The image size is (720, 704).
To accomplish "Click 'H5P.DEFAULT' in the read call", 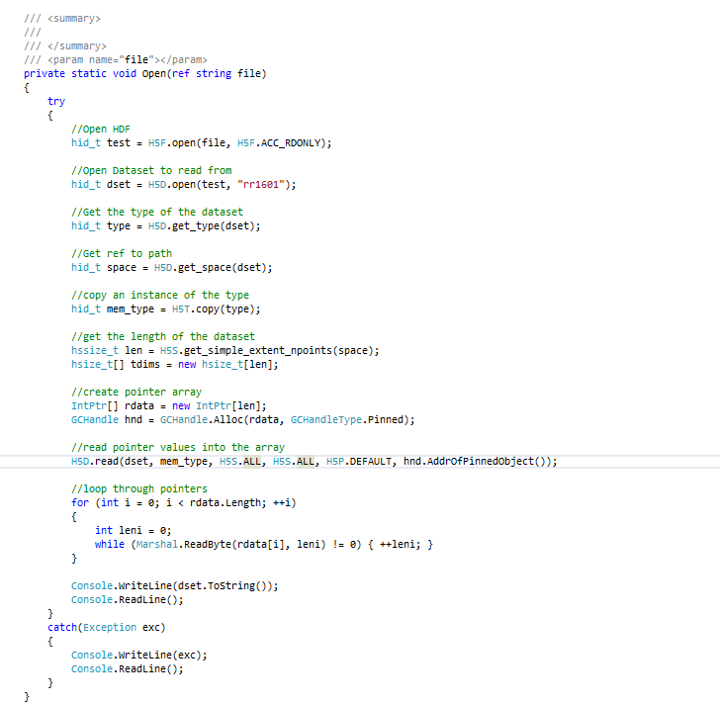I will [x=359, y=461].
